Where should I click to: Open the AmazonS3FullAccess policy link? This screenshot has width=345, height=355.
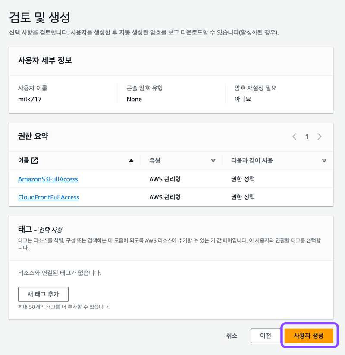point(48,179)
